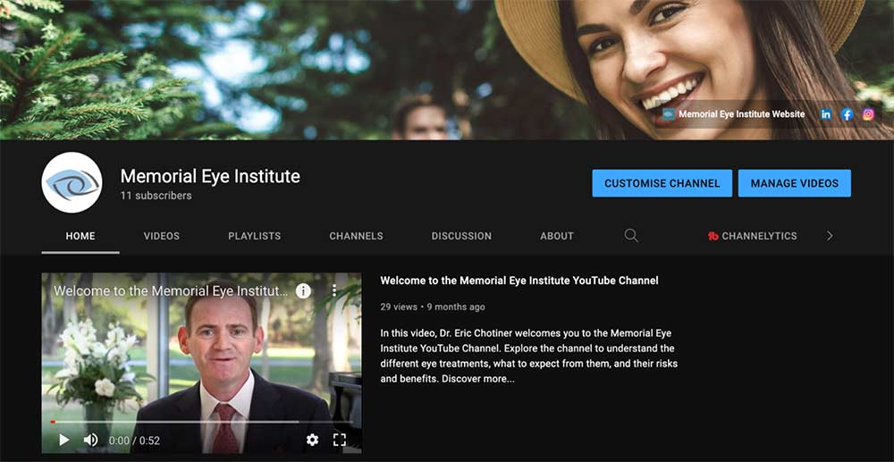Open Memorial Eye Institute Website link
The image size is (894, 462).
click(741, 114)
